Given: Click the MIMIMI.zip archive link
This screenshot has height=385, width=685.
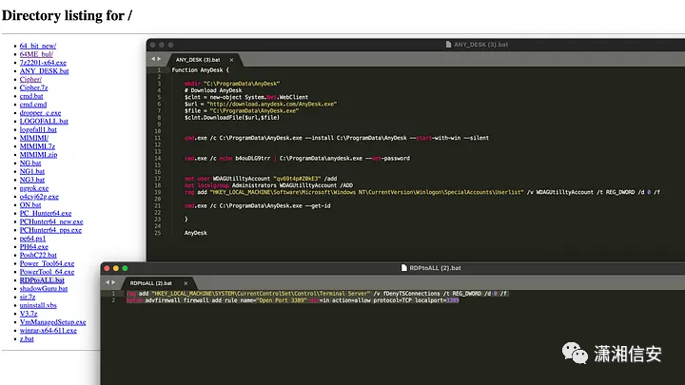Looking at the screenshot, I should [38, 155].
